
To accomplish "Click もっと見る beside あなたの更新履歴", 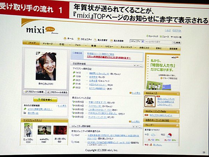I will tap(62, 106).
